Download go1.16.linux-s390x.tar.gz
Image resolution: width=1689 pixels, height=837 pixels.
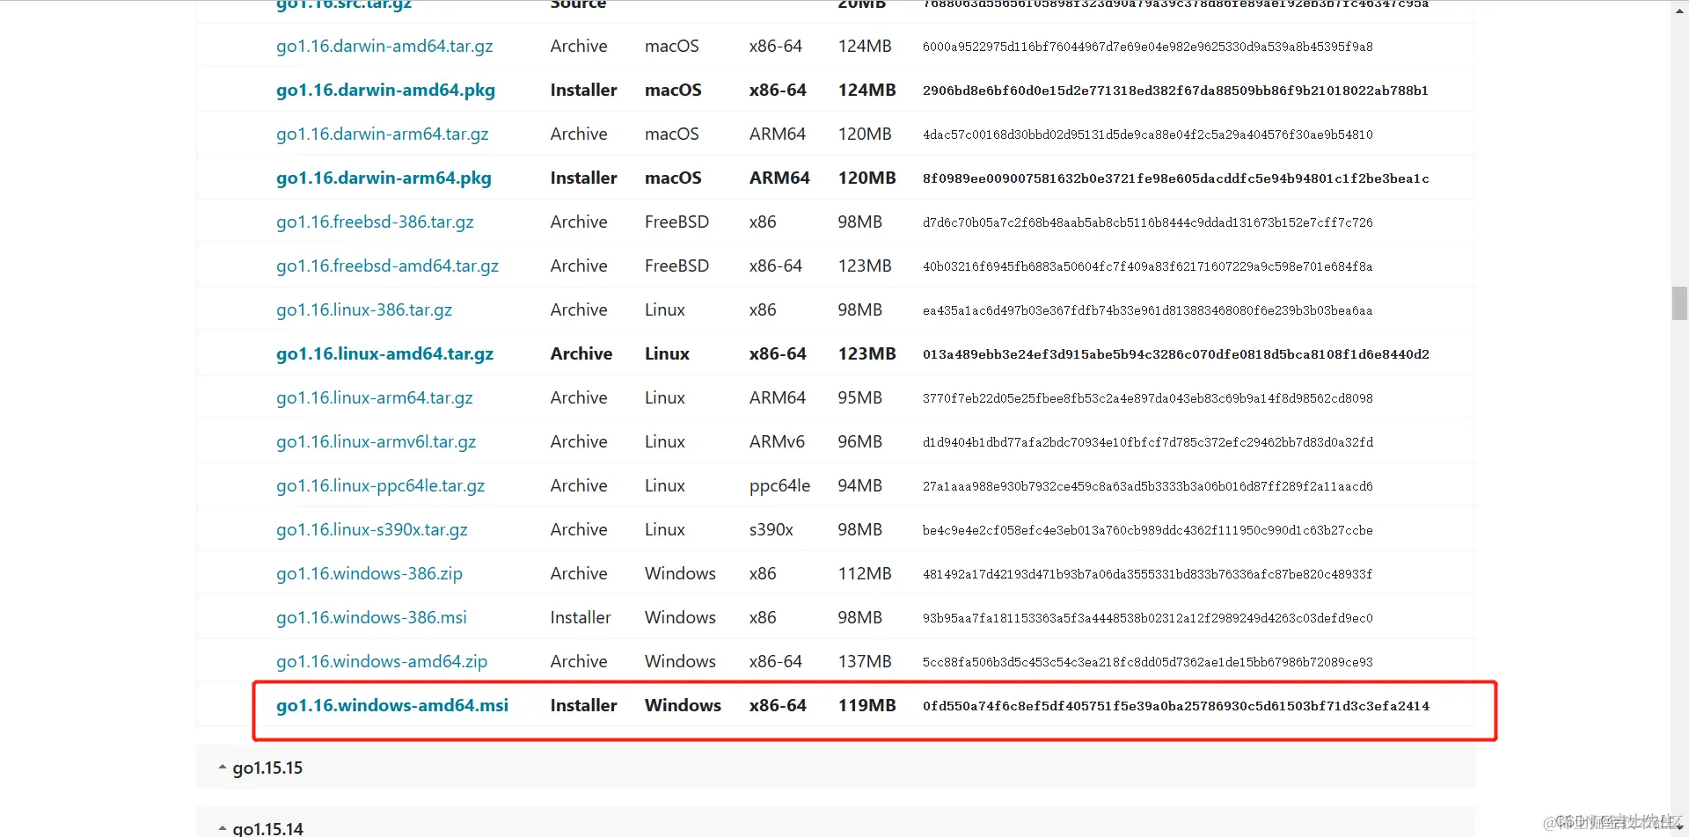[x=372, y=530]
